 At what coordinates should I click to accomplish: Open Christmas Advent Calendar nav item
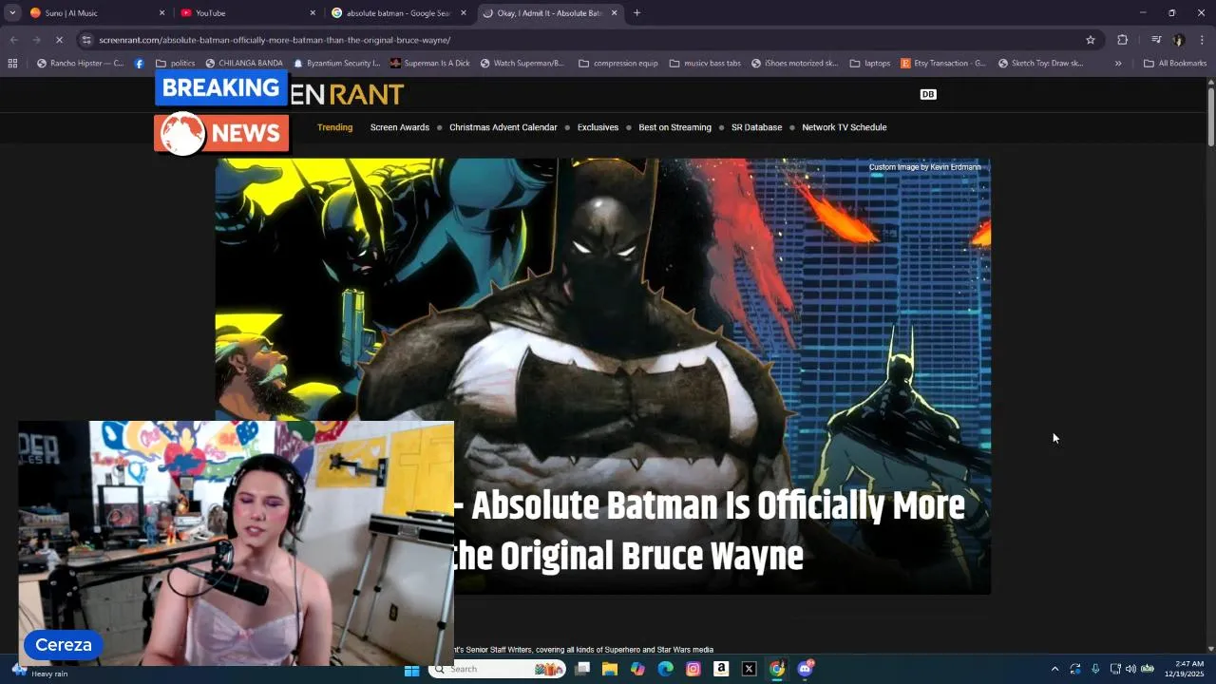[503, 127]
